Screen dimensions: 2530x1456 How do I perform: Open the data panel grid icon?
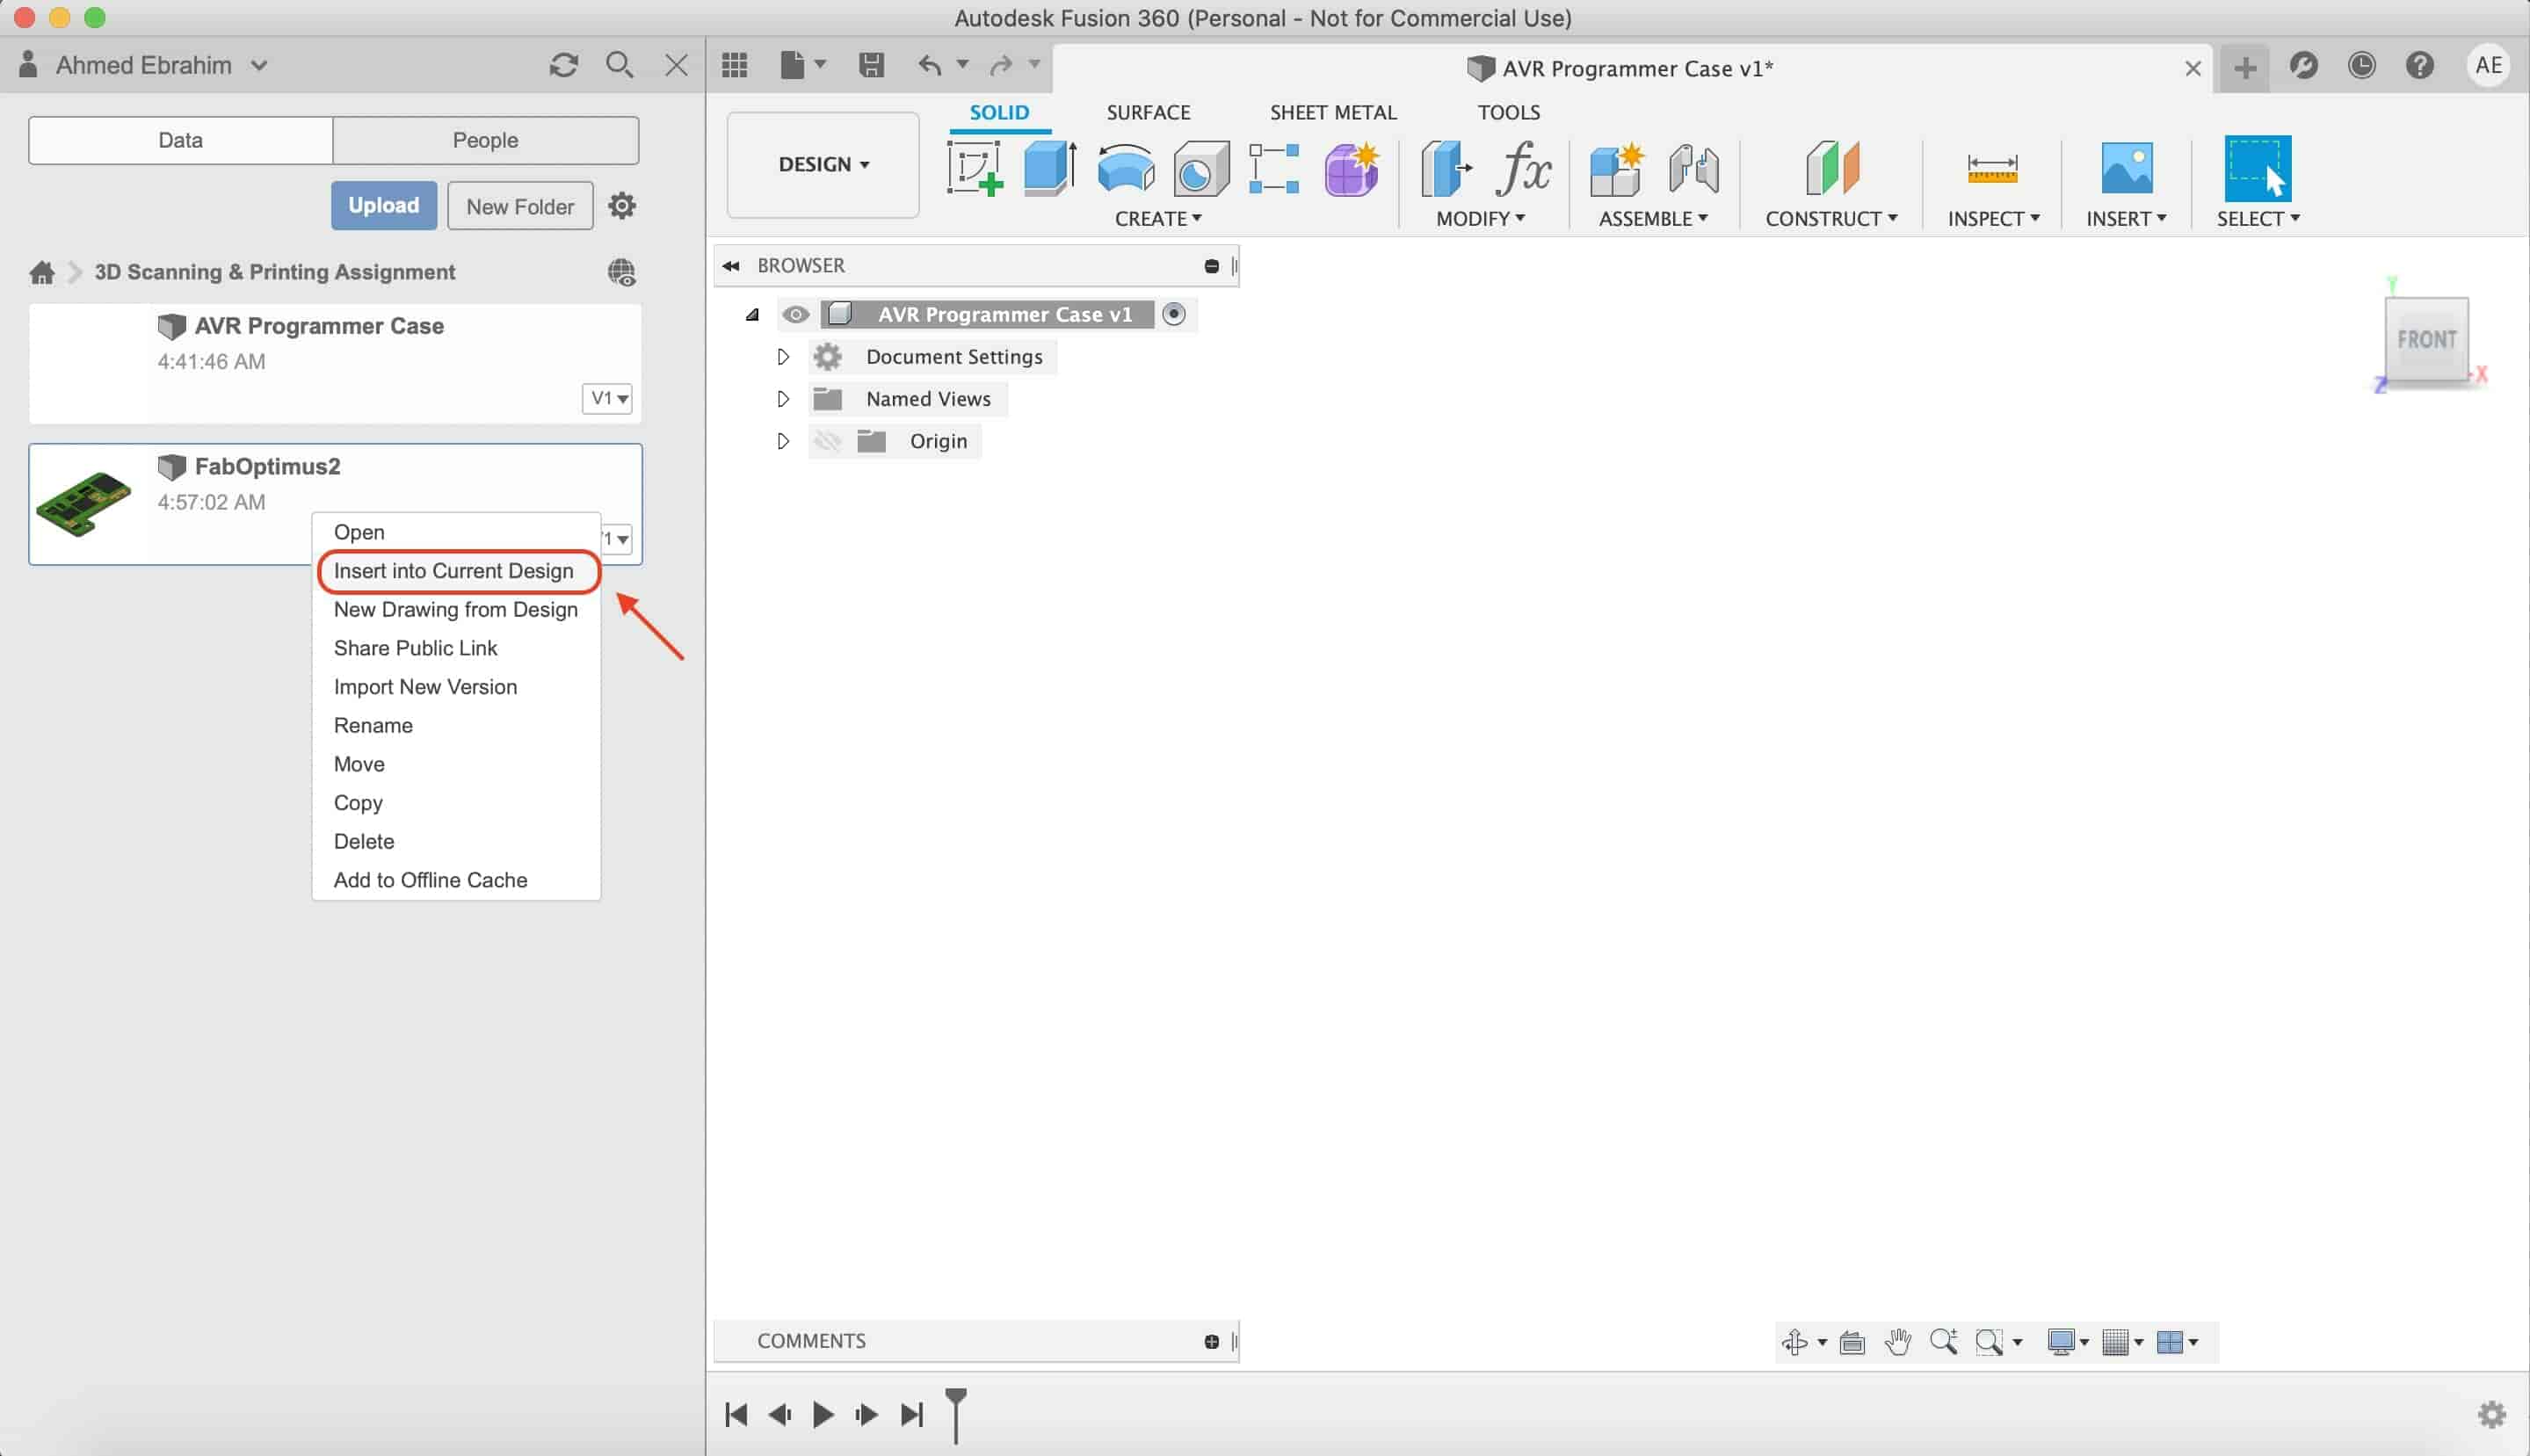[x=735, y=66]
